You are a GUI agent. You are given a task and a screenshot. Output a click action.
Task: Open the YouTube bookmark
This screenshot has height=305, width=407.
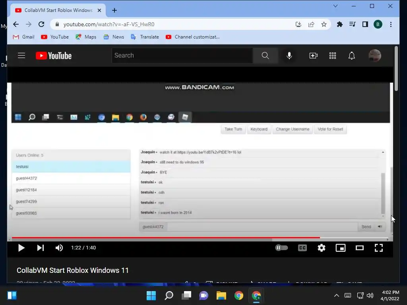[x=55, y=37]
